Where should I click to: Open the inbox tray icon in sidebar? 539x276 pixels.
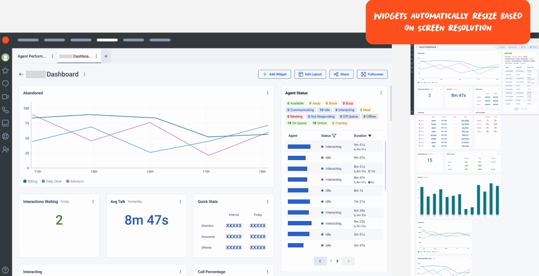(x=5, y=123)
